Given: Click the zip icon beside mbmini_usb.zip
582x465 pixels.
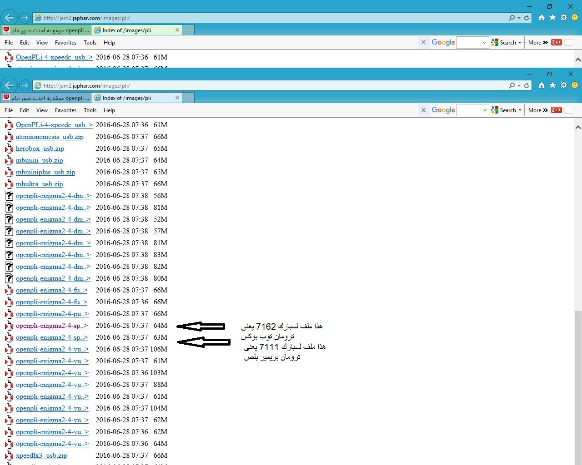Looking at the screenshot, I should [x=9, y=160].
